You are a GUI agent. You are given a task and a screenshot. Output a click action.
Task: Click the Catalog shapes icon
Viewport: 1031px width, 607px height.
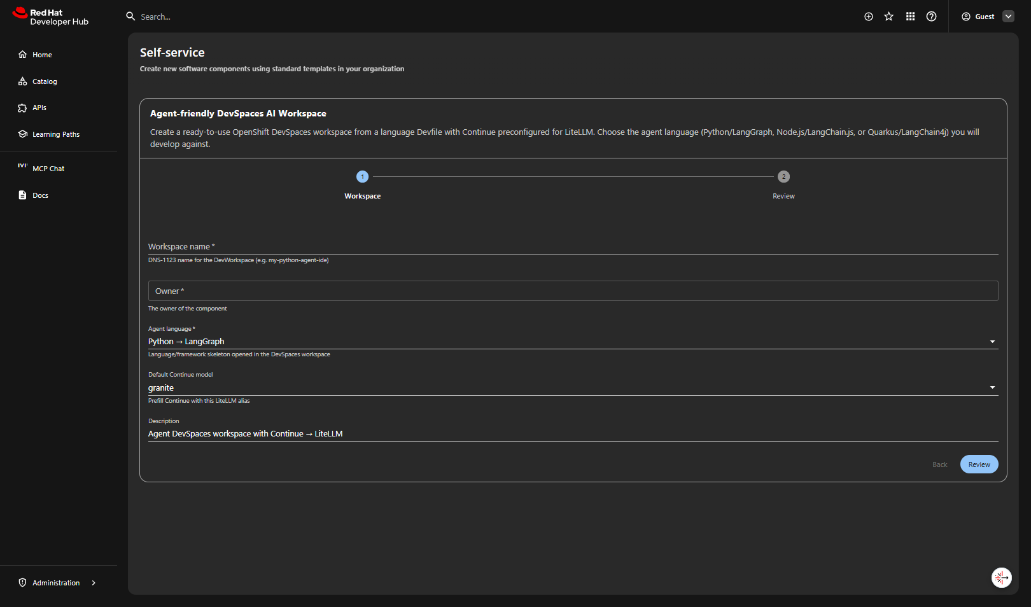[23, 81]
